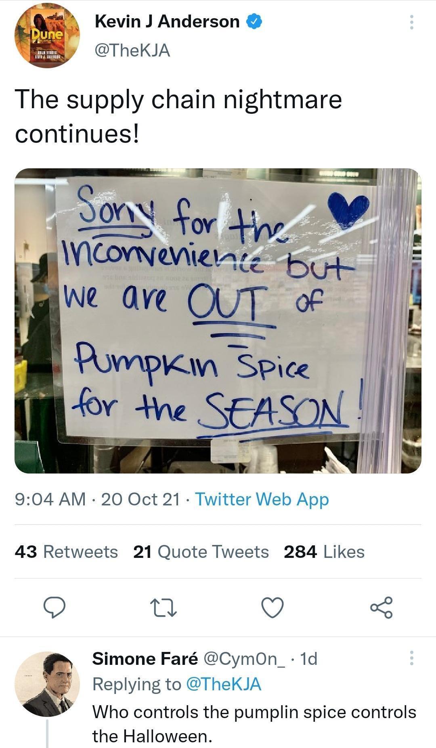
Task: Open Simone Faré display name
Action: 145,658
